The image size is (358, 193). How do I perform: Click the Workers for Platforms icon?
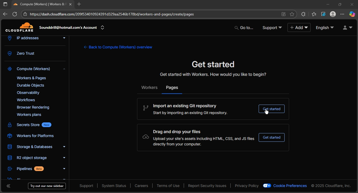point(10,136)
